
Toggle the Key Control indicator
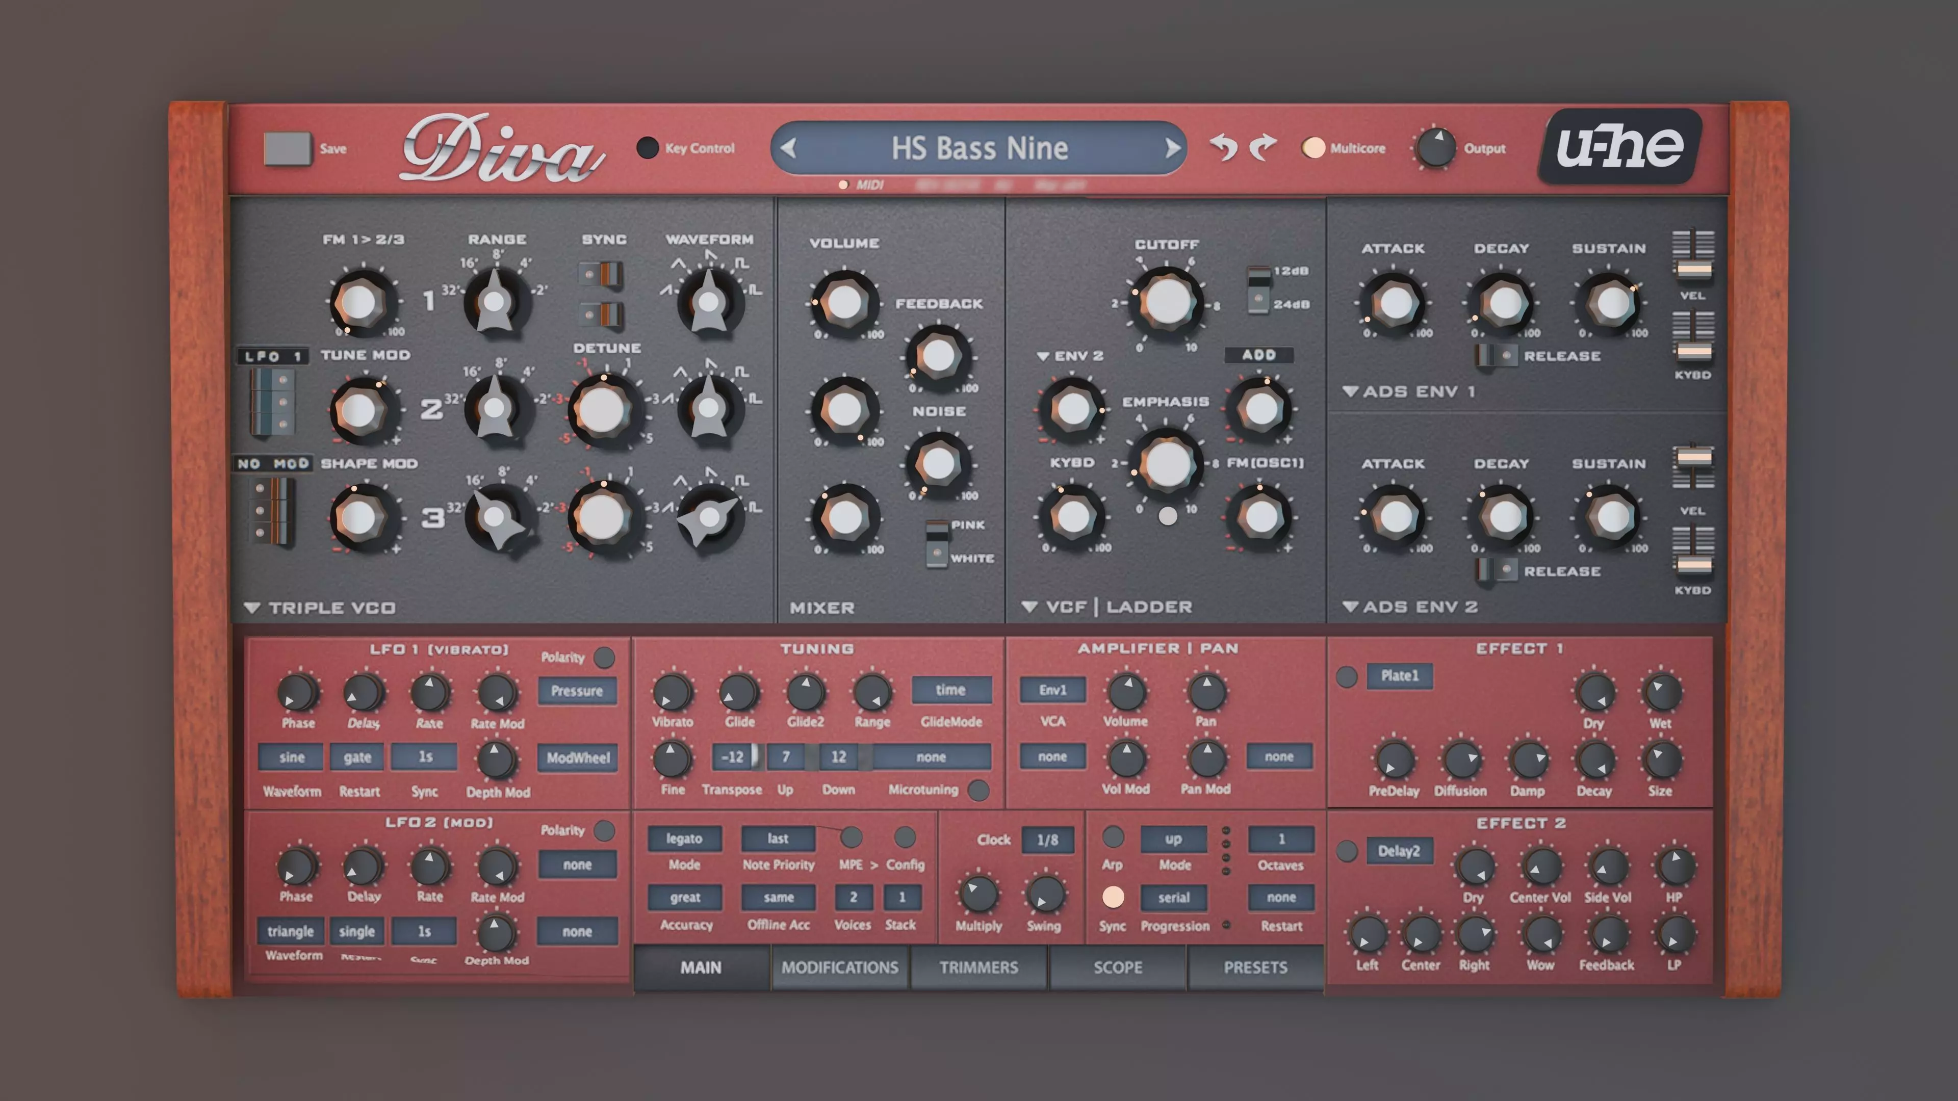point(648,147)
